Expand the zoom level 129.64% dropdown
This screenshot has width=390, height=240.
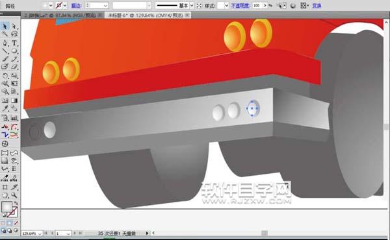[x=40, y=234]
